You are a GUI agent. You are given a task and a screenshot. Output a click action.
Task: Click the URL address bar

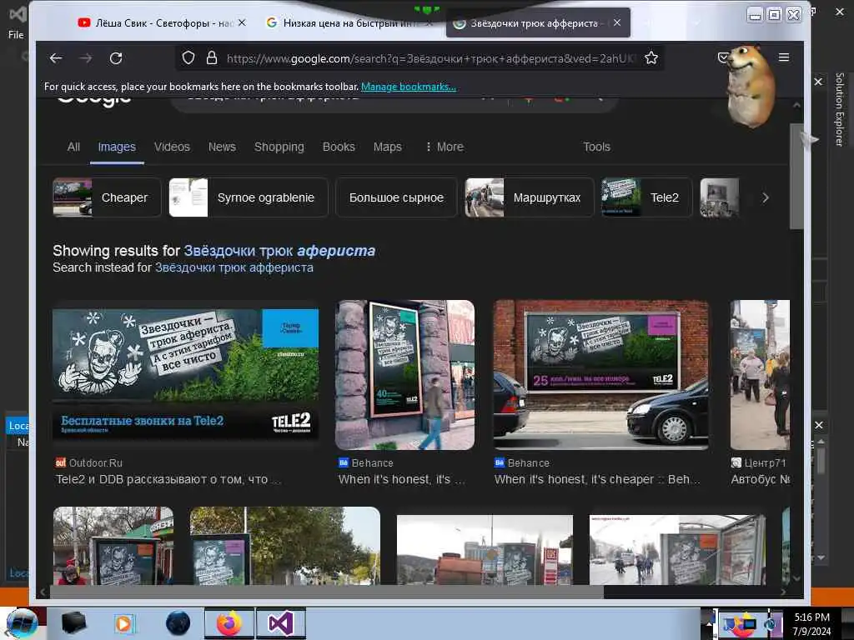coord(430,58)
